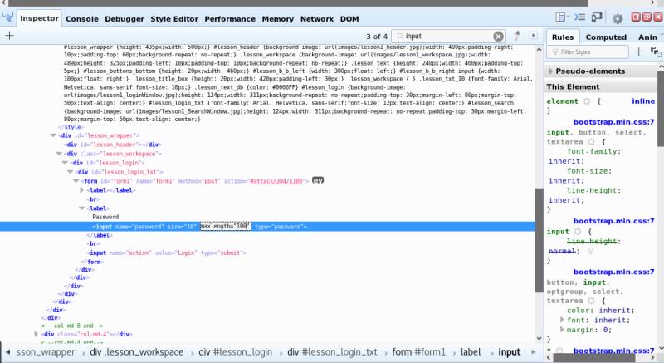Select the form #form1 breadcrumb
664x363 pixels.
pos(418,352)
